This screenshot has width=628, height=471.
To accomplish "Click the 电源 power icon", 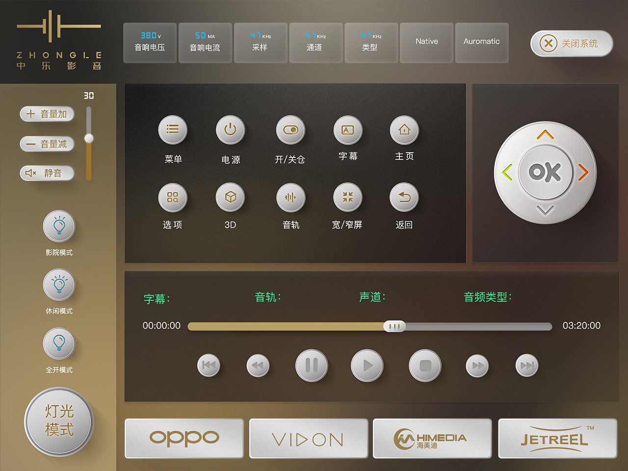I will coord(231,130).
